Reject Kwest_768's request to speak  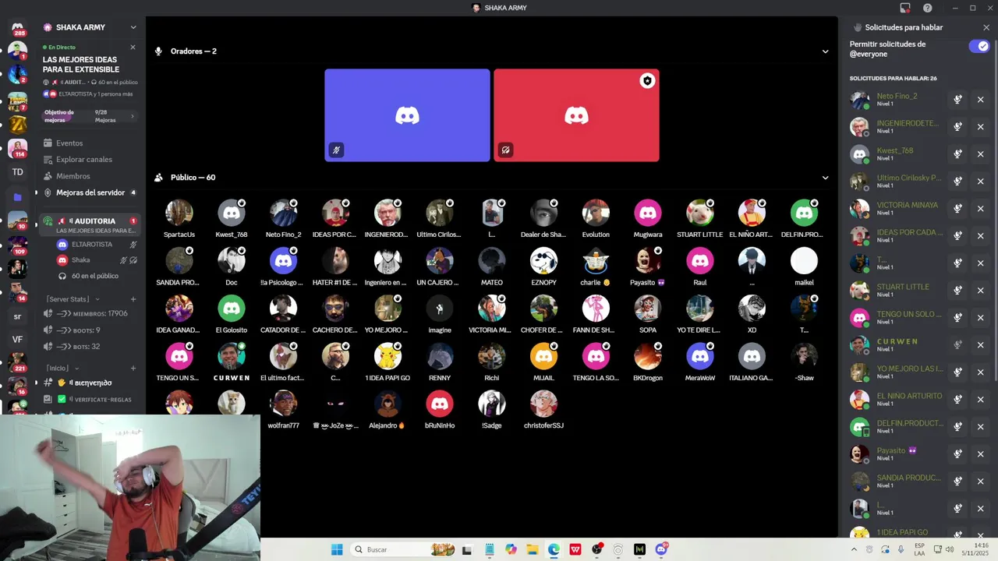pos(981,154)
